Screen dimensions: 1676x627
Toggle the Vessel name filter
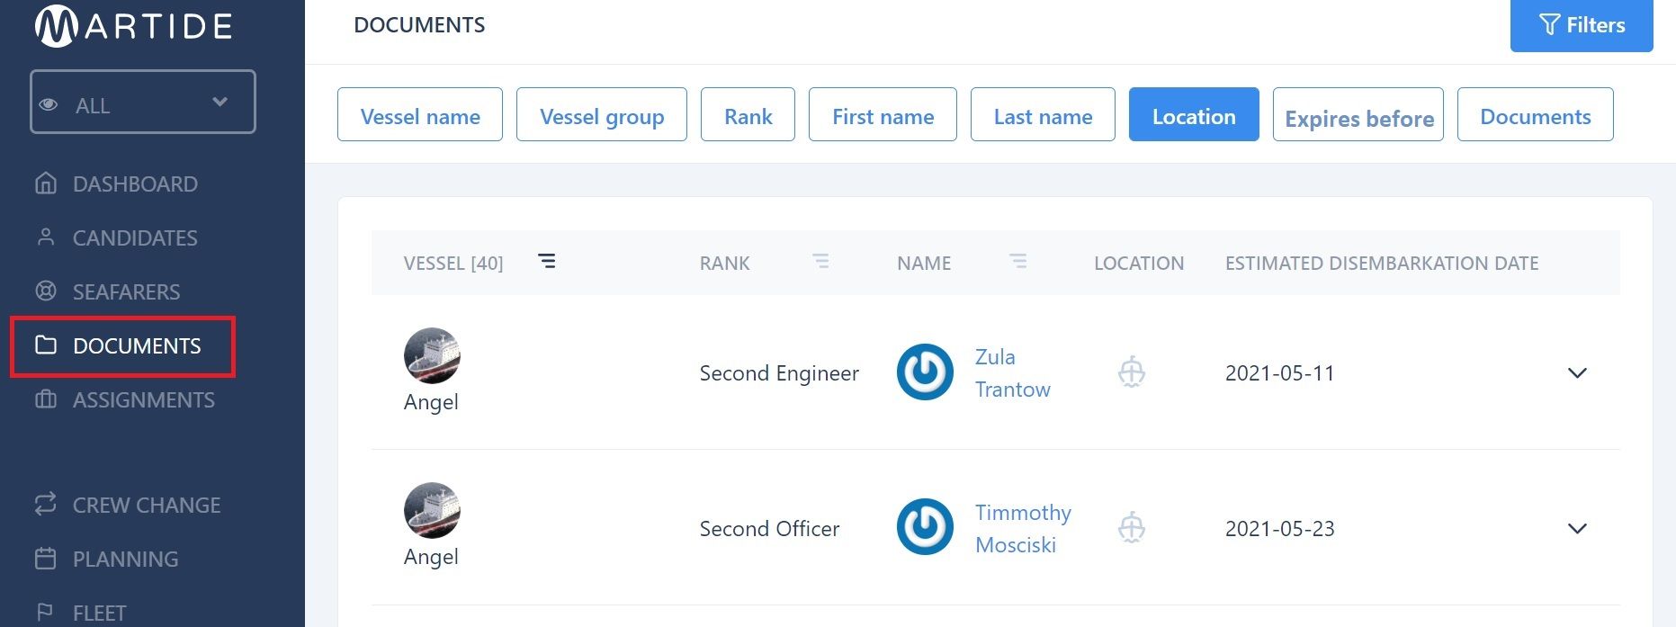[x=420, y=114]
